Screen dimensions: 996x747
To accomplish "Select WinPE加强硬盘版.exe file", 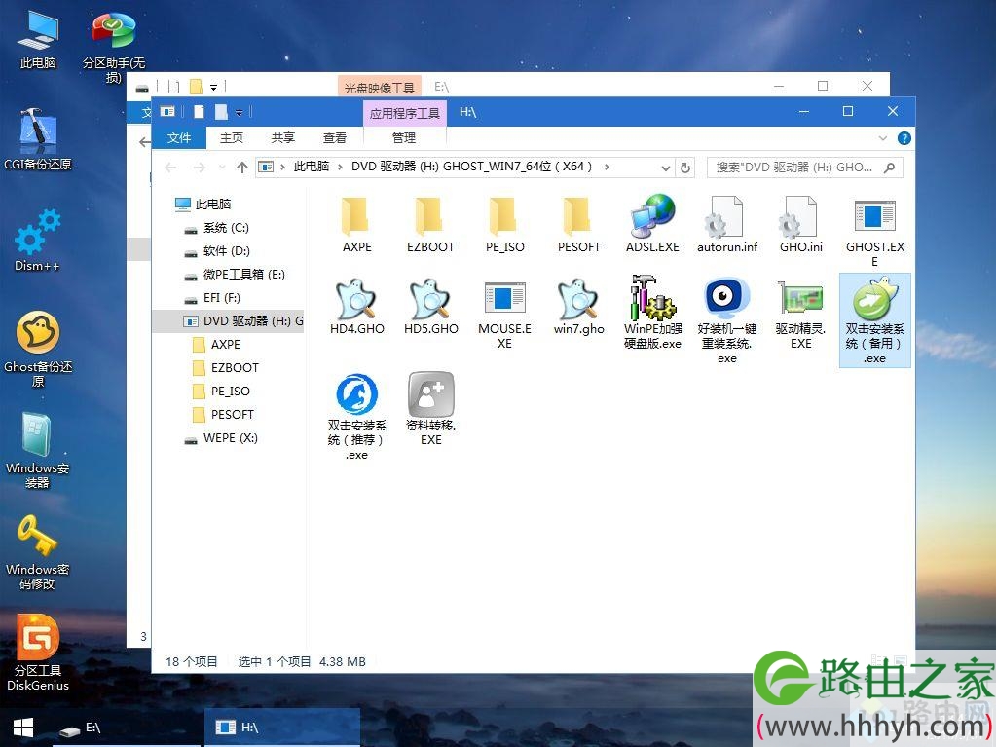I will coord(652,314).
